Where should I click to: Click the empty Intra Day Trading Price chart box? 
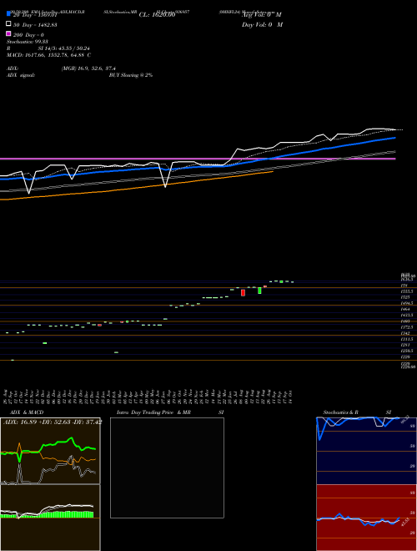167,468
